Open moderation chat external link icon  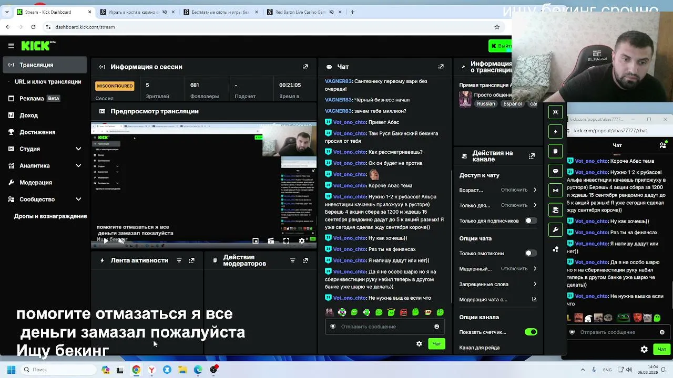click(534, 299)
